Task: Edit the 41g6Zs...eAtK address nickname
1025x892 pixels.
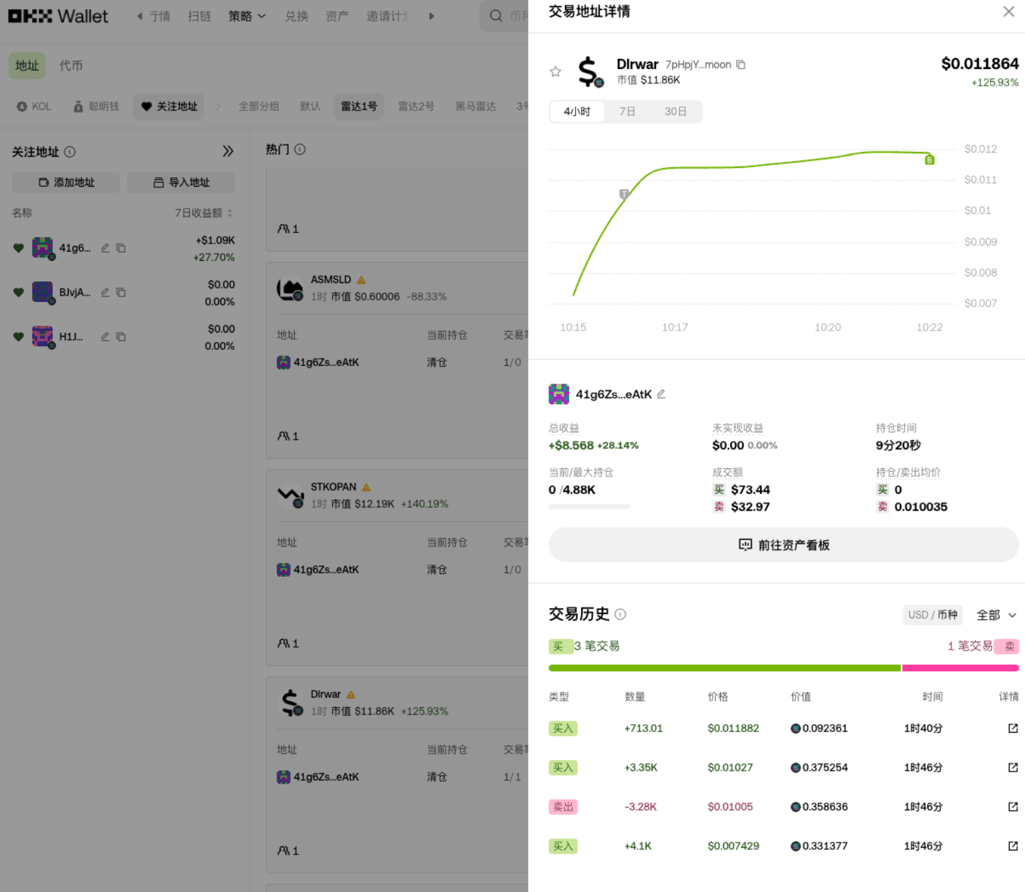Action: tap(661, 394)
